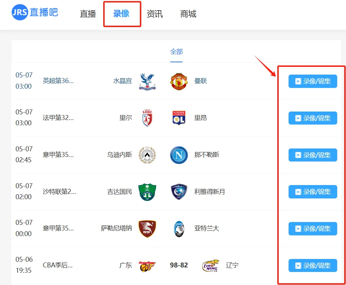Click the Udinese team crest

[x=147, y=155]
